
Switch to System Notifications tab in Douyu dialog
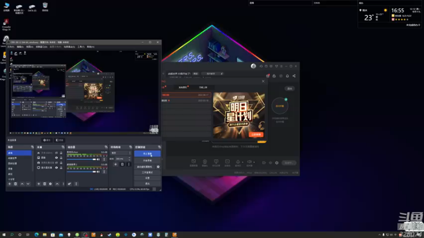183,87
